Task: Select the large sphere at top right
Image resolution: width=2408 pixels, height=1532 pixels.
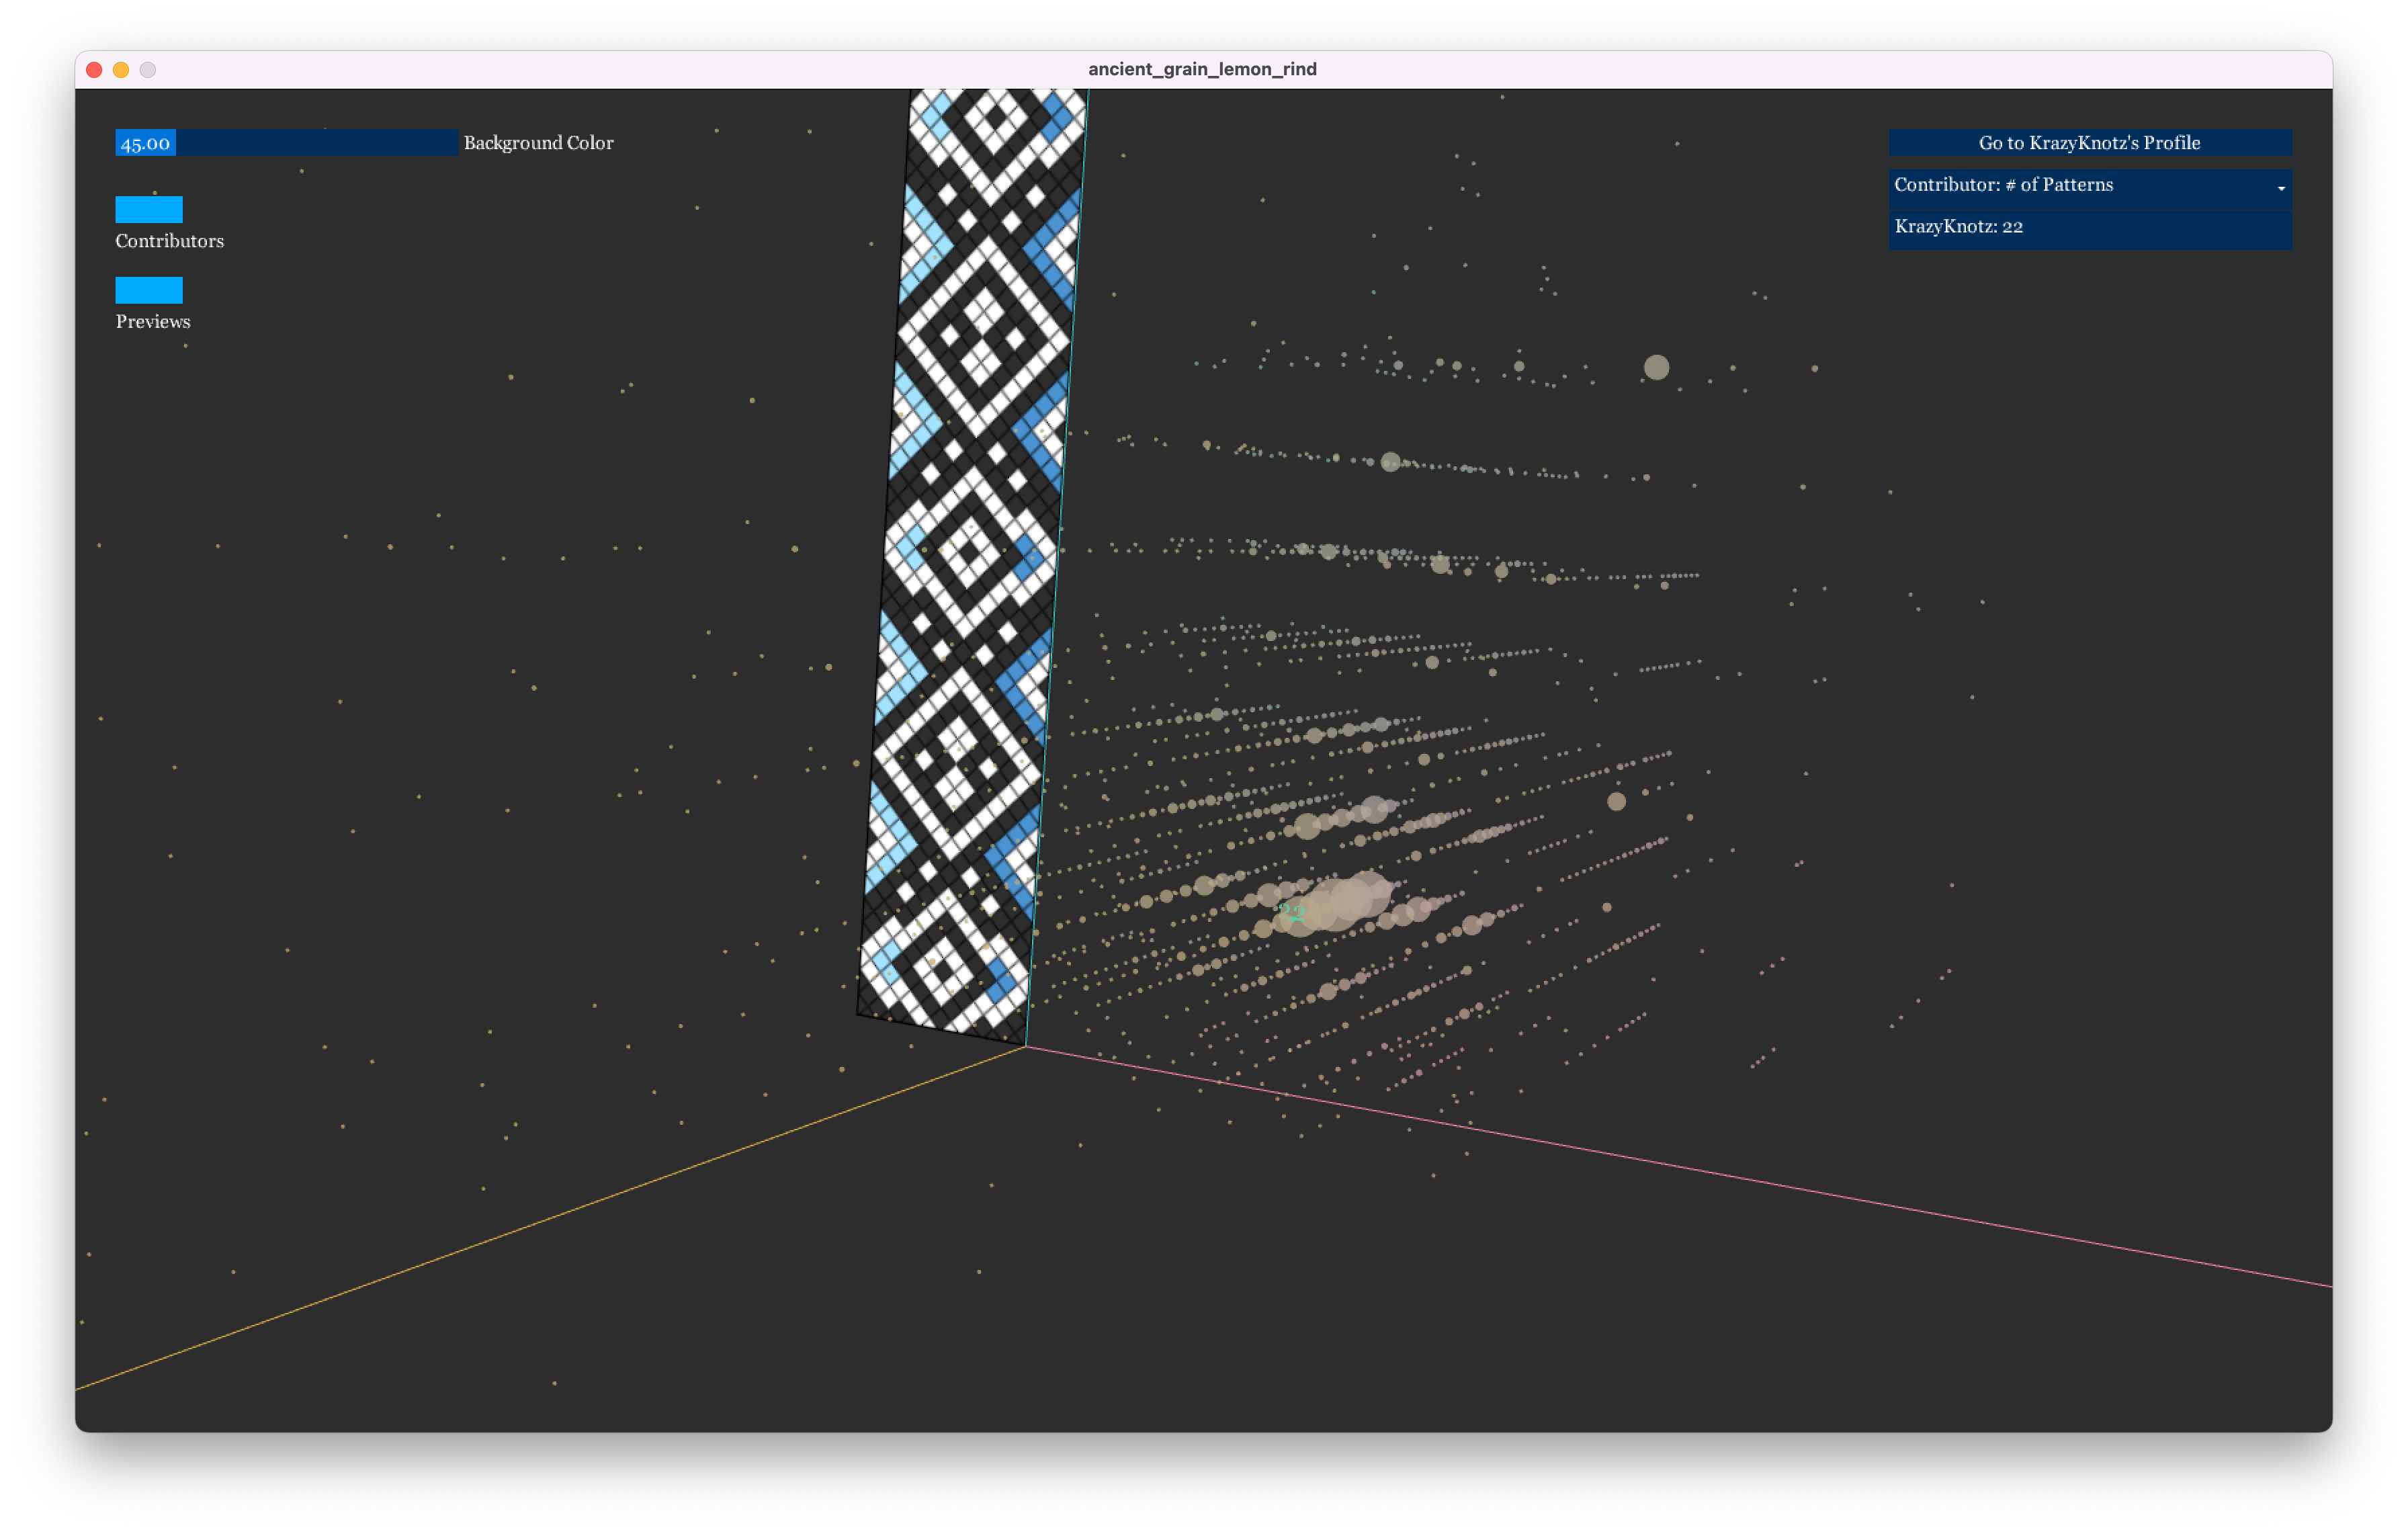Action: [x=1656, y=367]
